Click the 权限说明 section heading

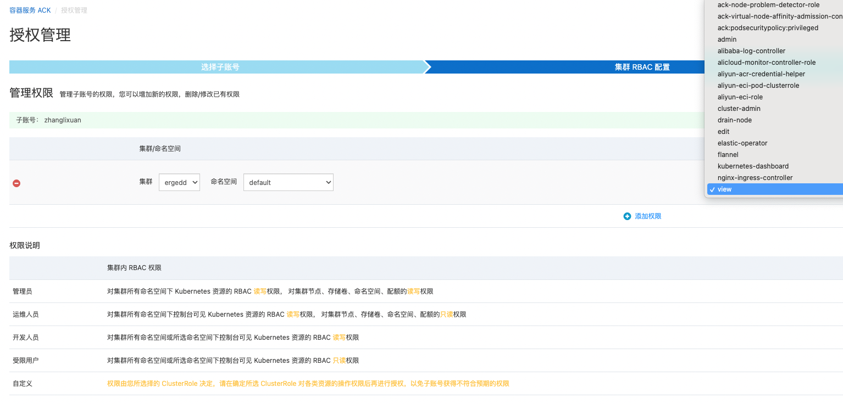[25, 245]
